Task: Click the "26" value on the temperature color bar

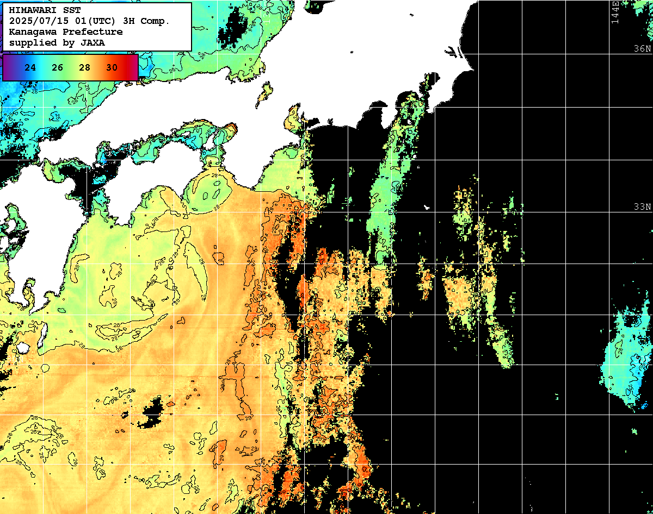Action: 58,68
